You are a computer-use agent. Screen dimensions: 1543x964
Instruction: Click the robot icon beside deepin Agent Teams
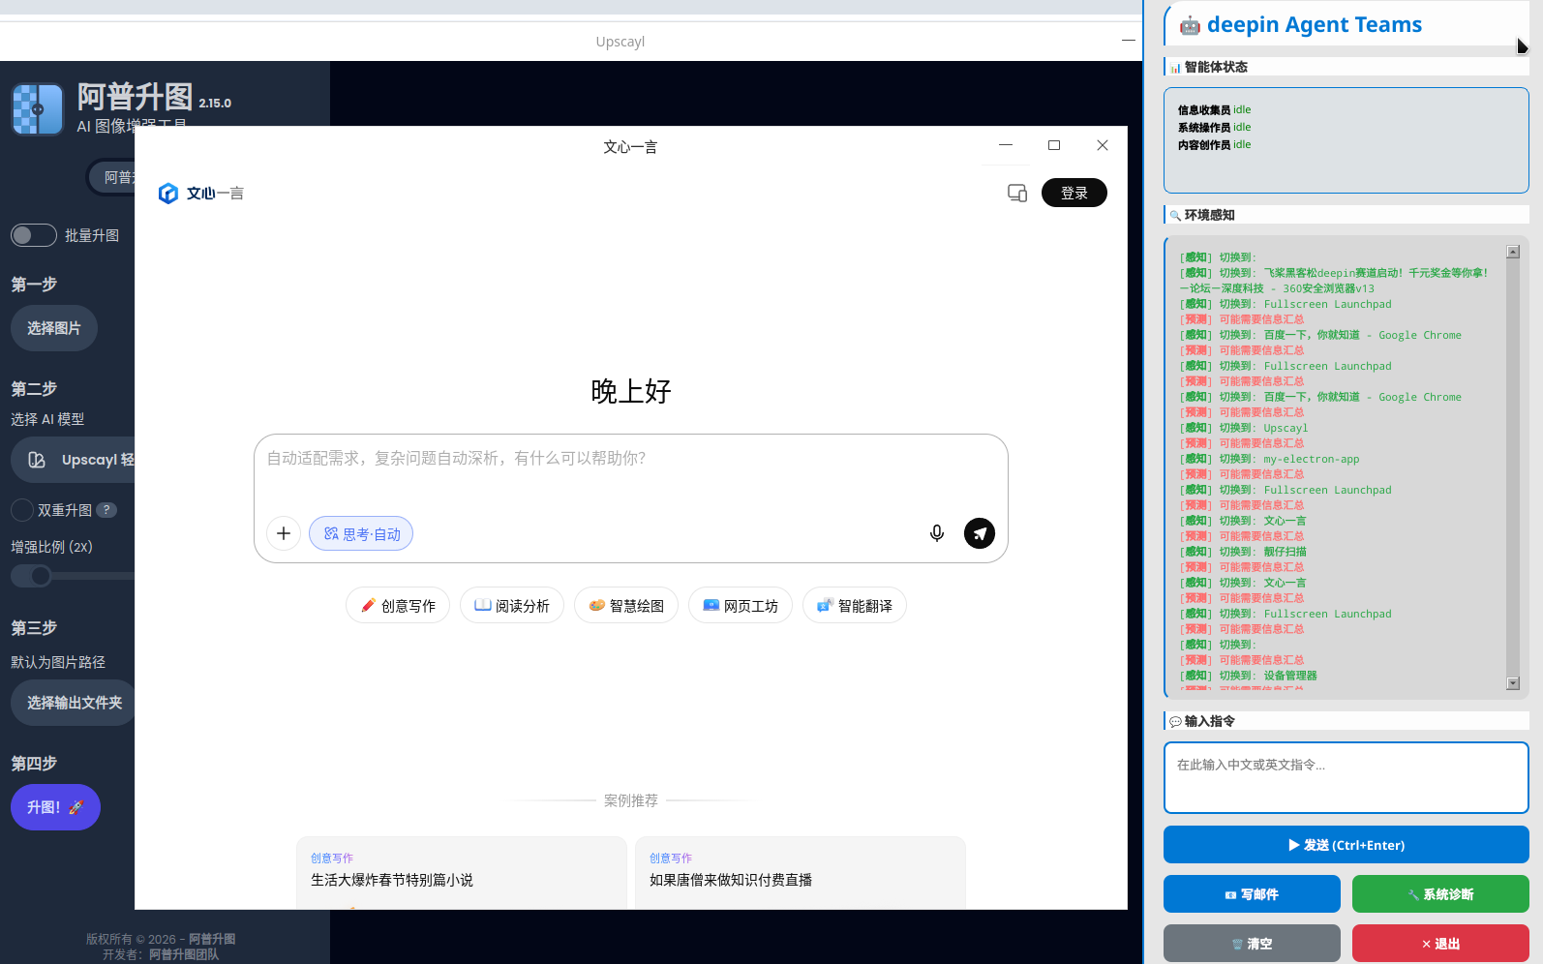point(1190,26)
